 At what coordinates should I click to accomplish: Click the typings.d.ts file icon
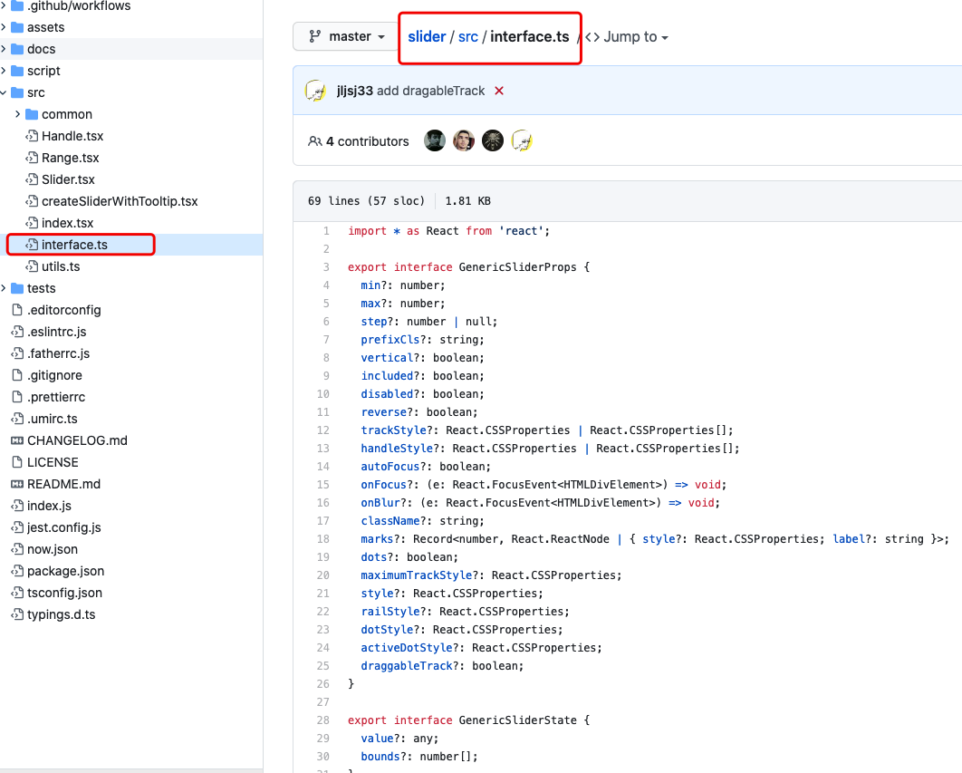tap(17, 614)
